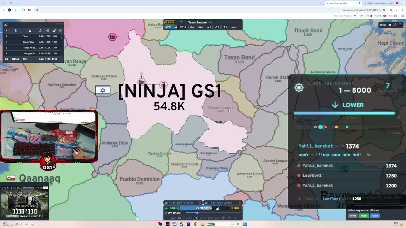Open File Explorer from taskbar

tap(202, 224)
